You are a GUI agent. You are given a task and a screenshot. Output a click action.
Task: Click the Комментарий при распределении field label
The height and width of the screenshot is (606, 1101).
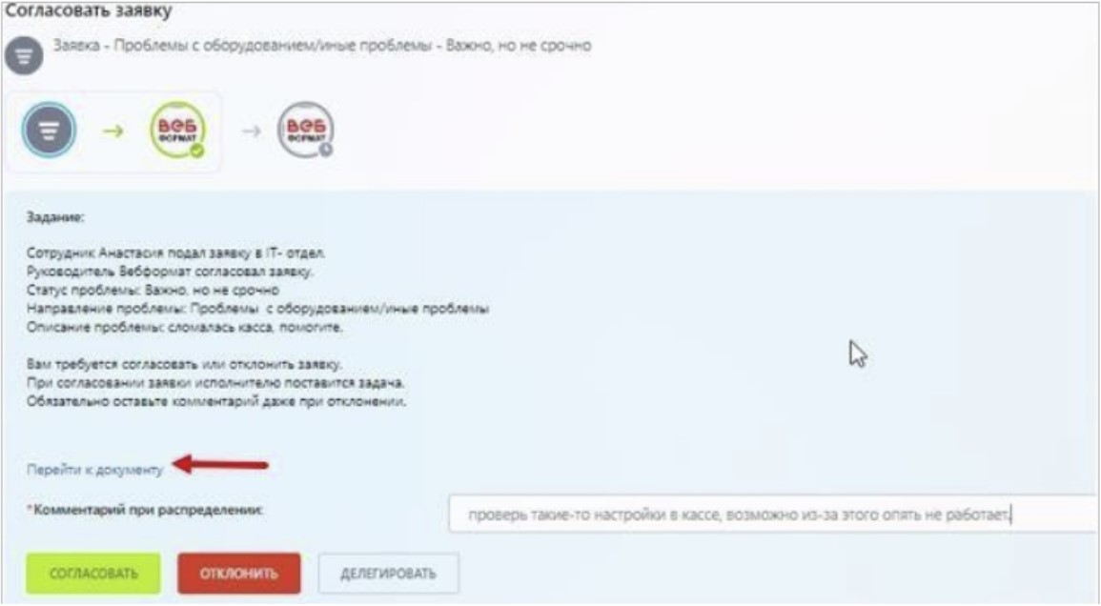coord(145,510)
